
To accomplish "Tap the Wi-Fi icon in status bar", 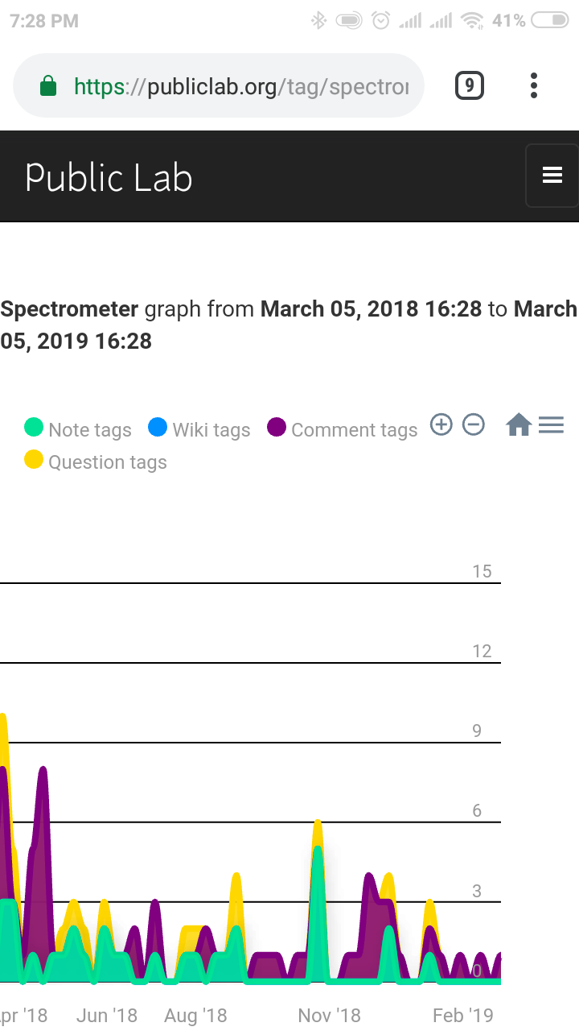I will (x=472, y=21).
